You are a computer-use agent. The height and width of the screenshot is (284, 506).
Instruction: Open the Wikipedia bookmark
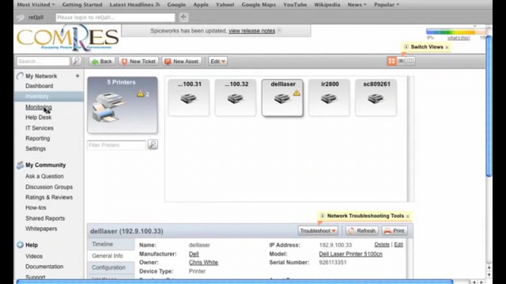(327, 4)
